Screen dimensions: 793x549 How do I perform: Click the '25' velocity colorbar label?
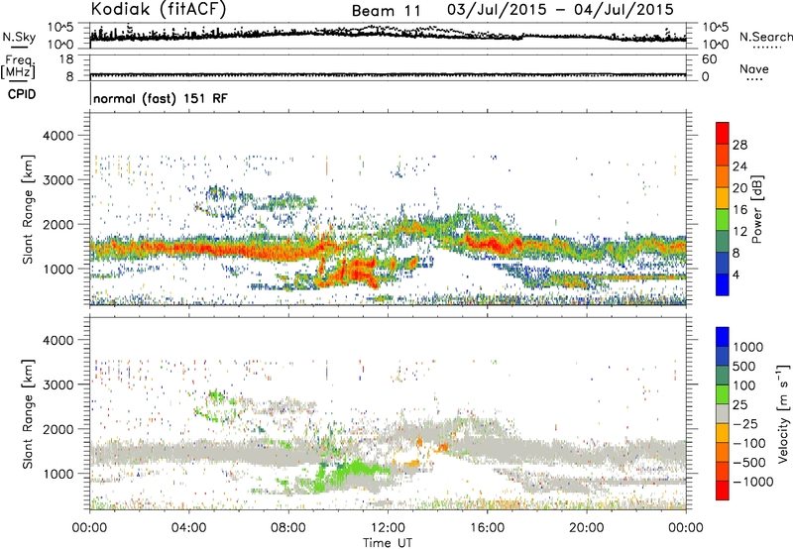[739, 405]
